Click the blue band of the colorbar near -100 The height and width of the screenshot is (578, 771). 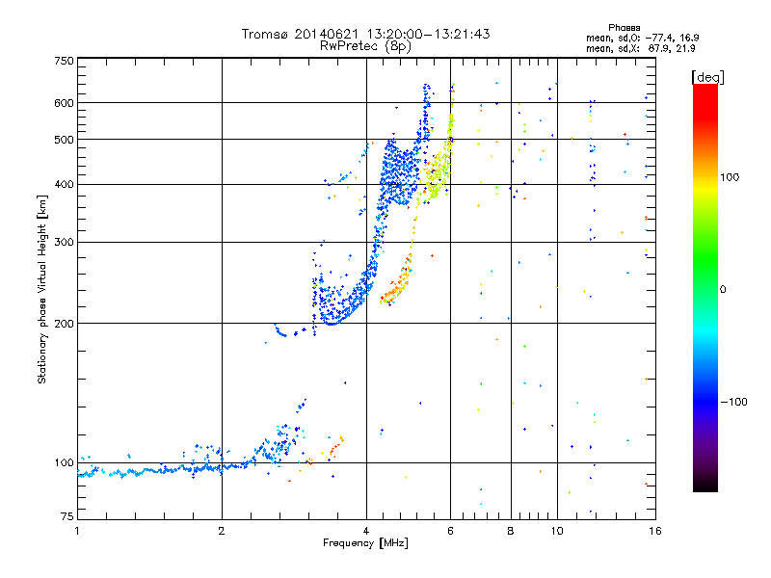705,398
